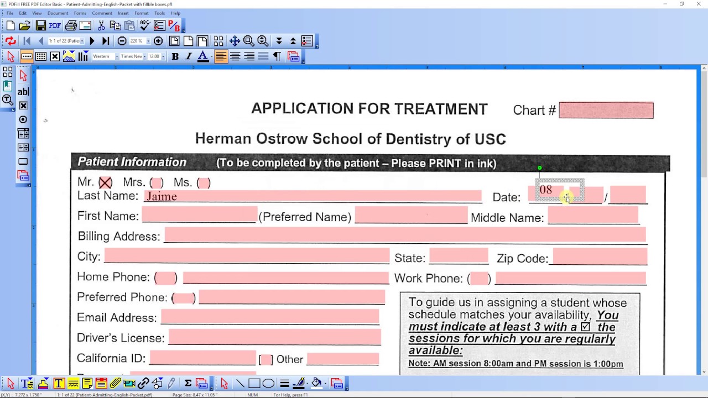The width and height of the screenshot is (708, 398).
Task: Run spell check with the ABC checkmark icon
Action: 145,25
